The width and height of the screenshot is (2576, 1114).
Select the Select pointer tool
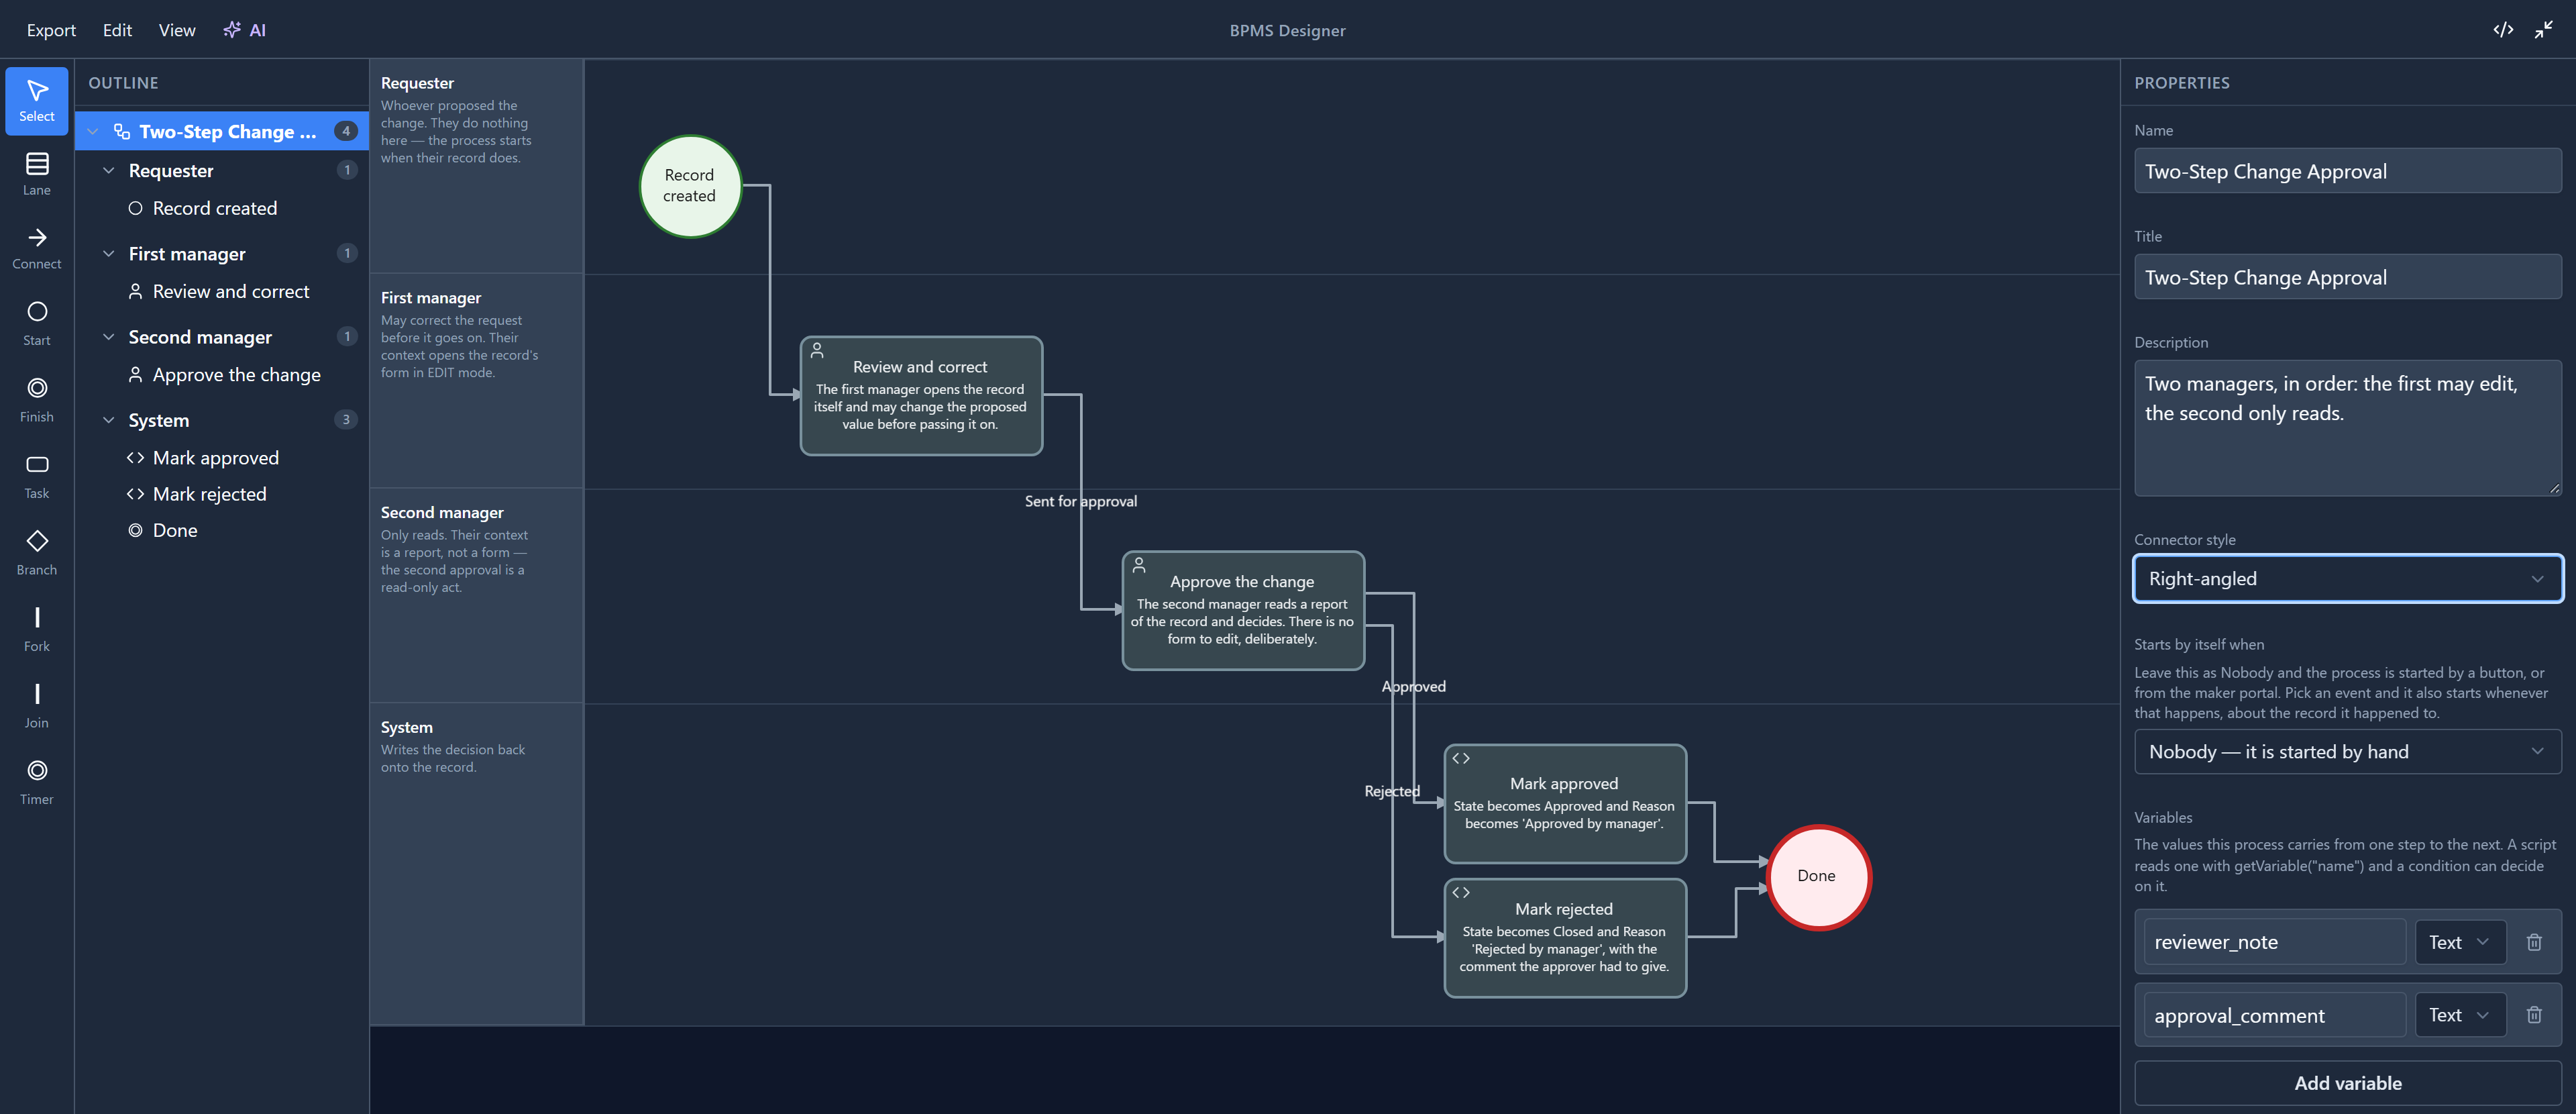(x=37, y=101)
